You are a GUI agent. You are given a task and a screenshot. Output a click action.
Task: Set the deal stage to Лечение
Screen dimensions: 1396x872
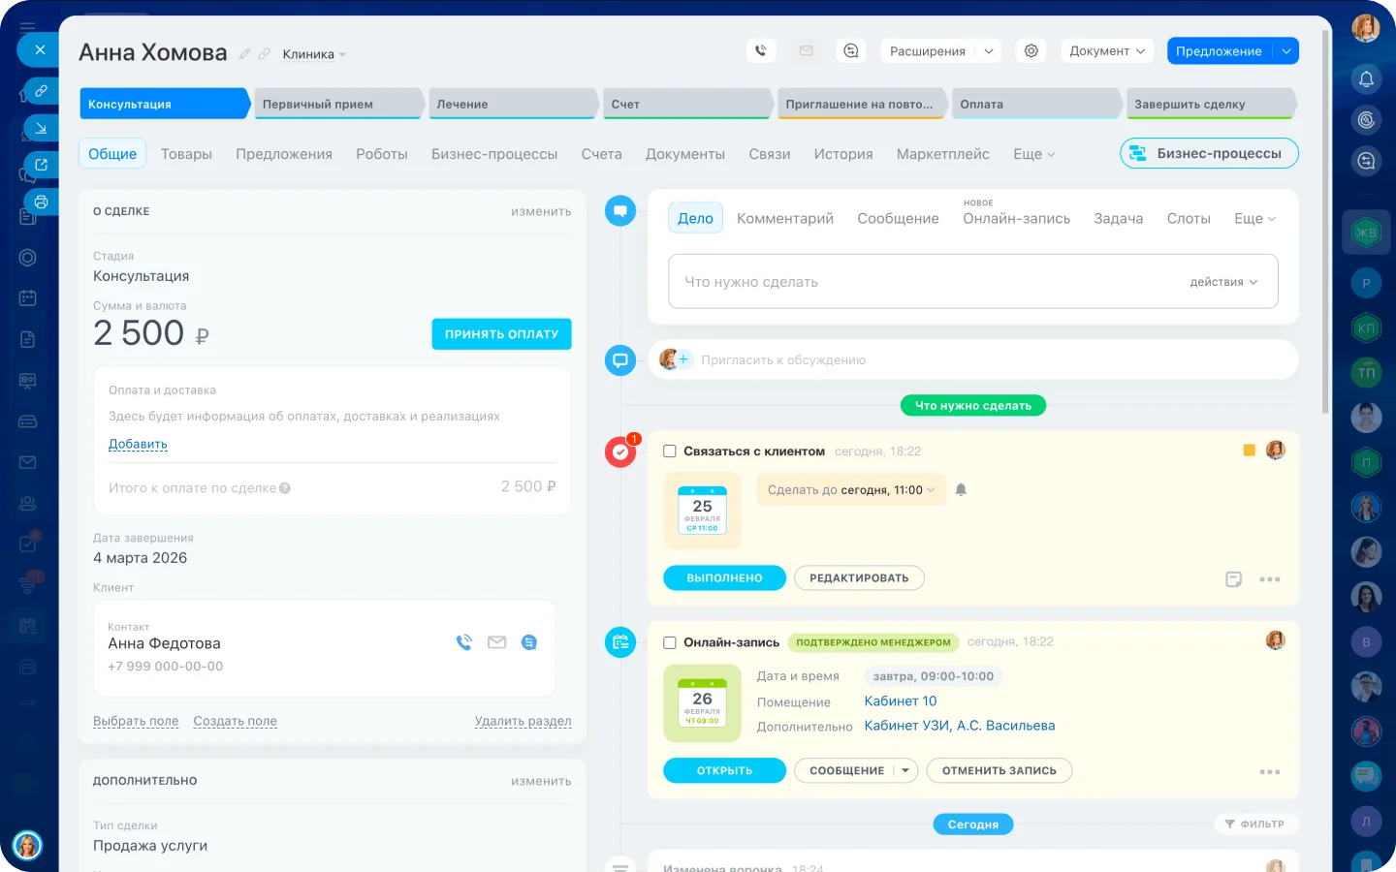[513, 104]
